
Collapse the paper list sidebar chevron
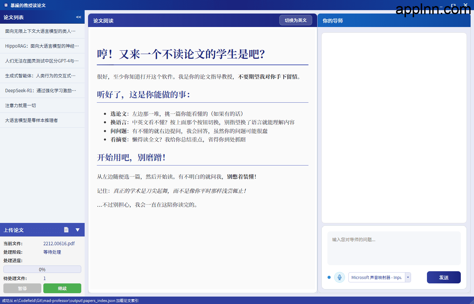pos(79,17)
